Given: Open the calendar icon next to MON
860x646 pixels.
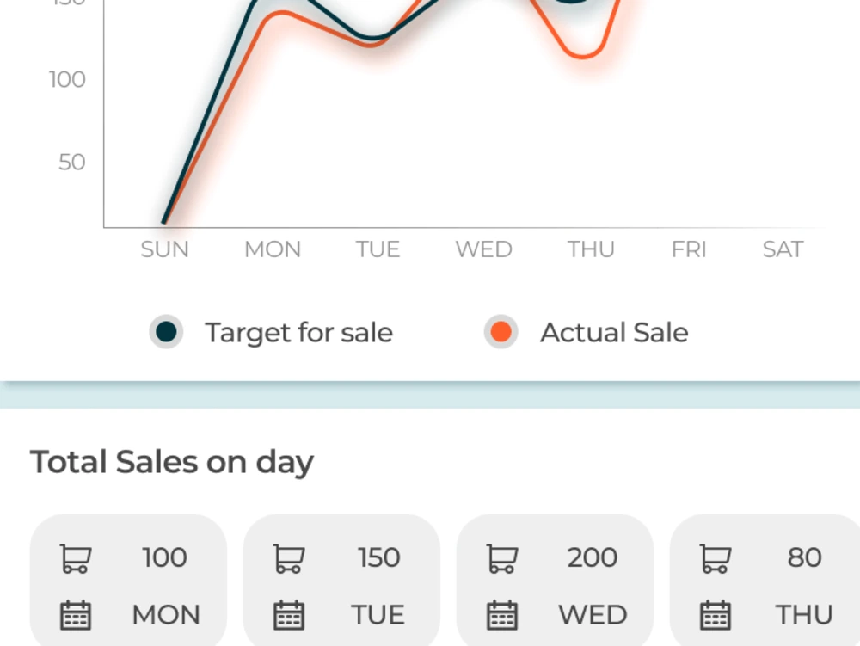Looking at the screenshot, I should point(77,615).
